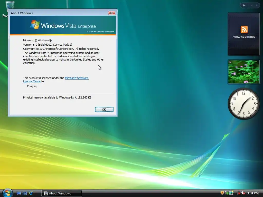The height and width of the screenshot is (197, 263).
Task: Click the sidebar add gadgets plus button
Action: (244, 5)
